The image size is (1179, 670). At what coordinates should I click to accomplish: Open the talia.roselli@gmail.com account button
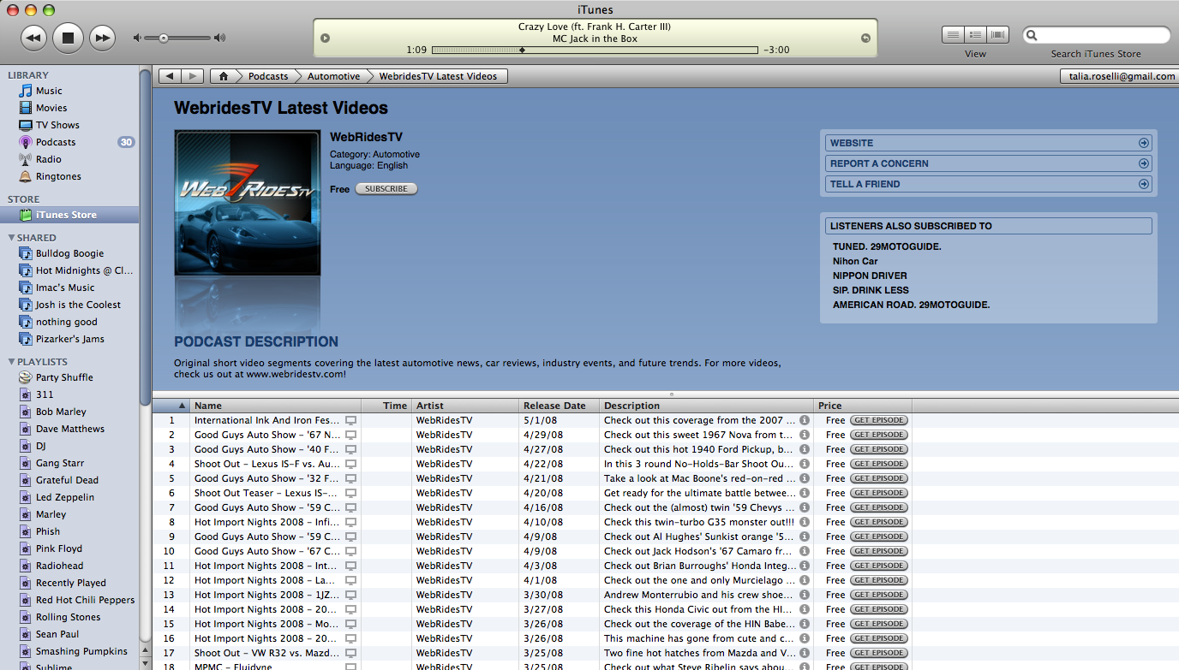1122,76
